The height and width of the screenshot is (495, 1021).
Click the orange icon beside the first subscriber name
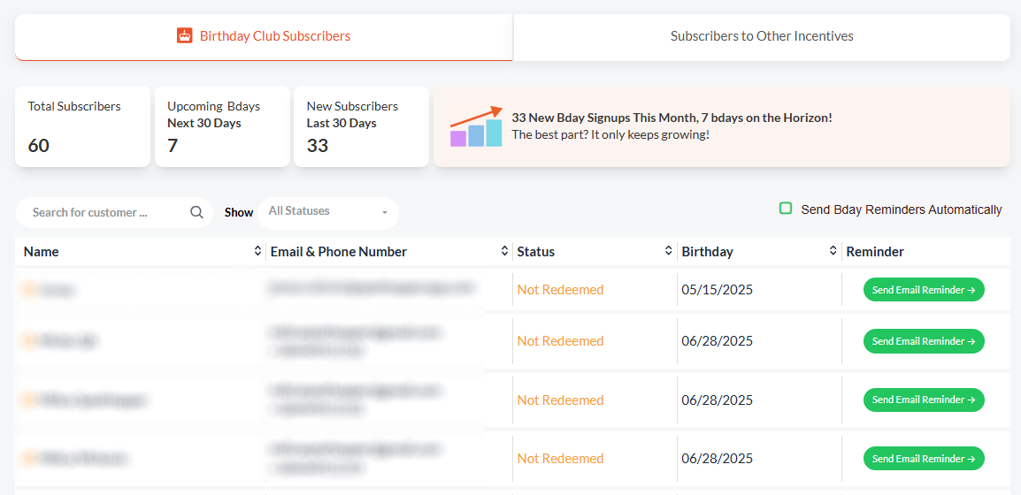[29, 289]
